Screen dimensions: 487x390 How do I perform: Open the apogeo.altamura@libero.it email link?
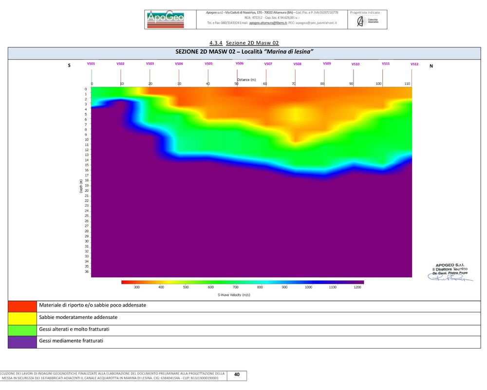tap(266, 23)
